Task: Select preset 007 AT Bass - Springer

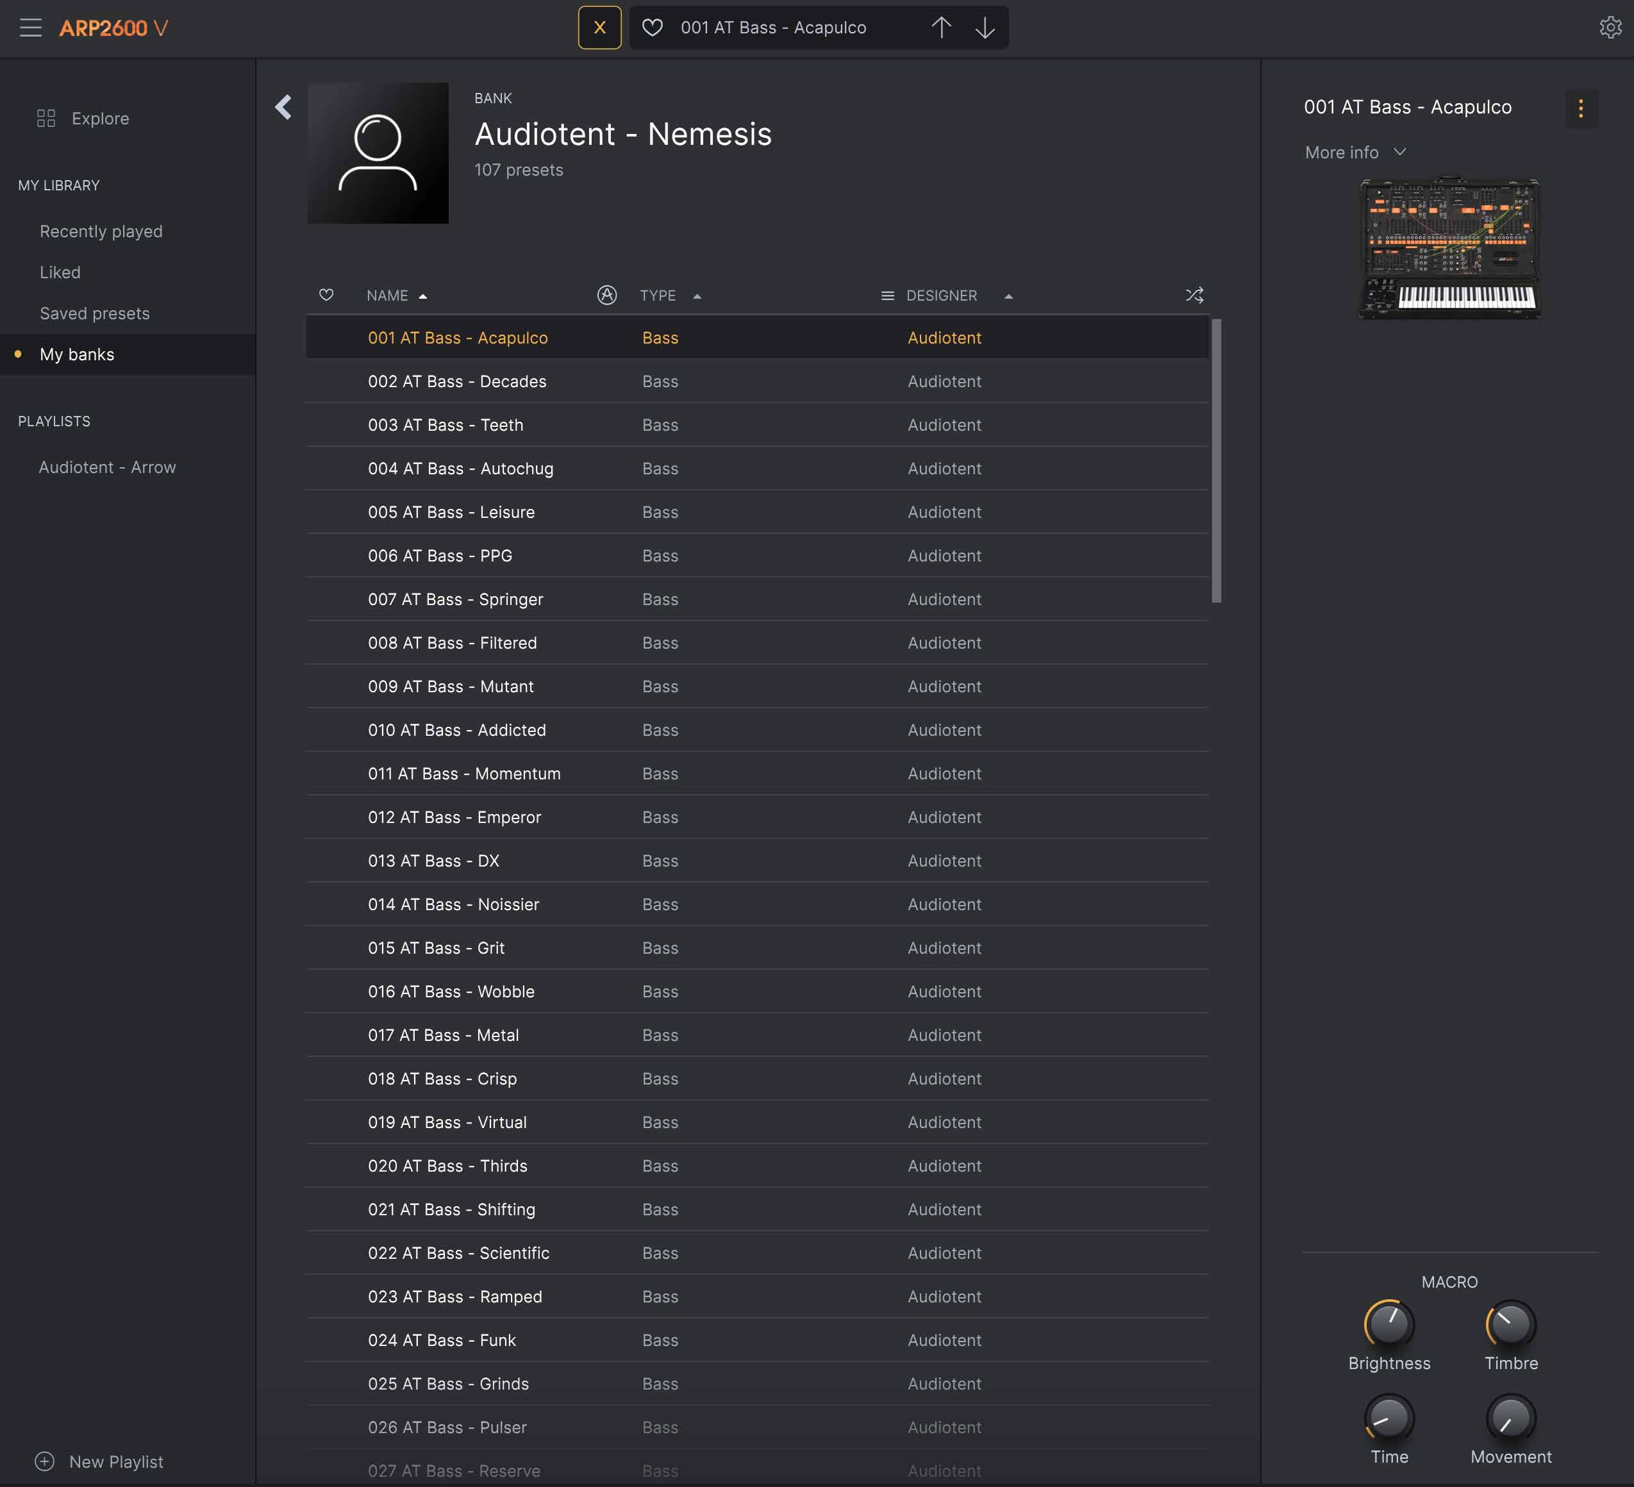Action: 456,599
